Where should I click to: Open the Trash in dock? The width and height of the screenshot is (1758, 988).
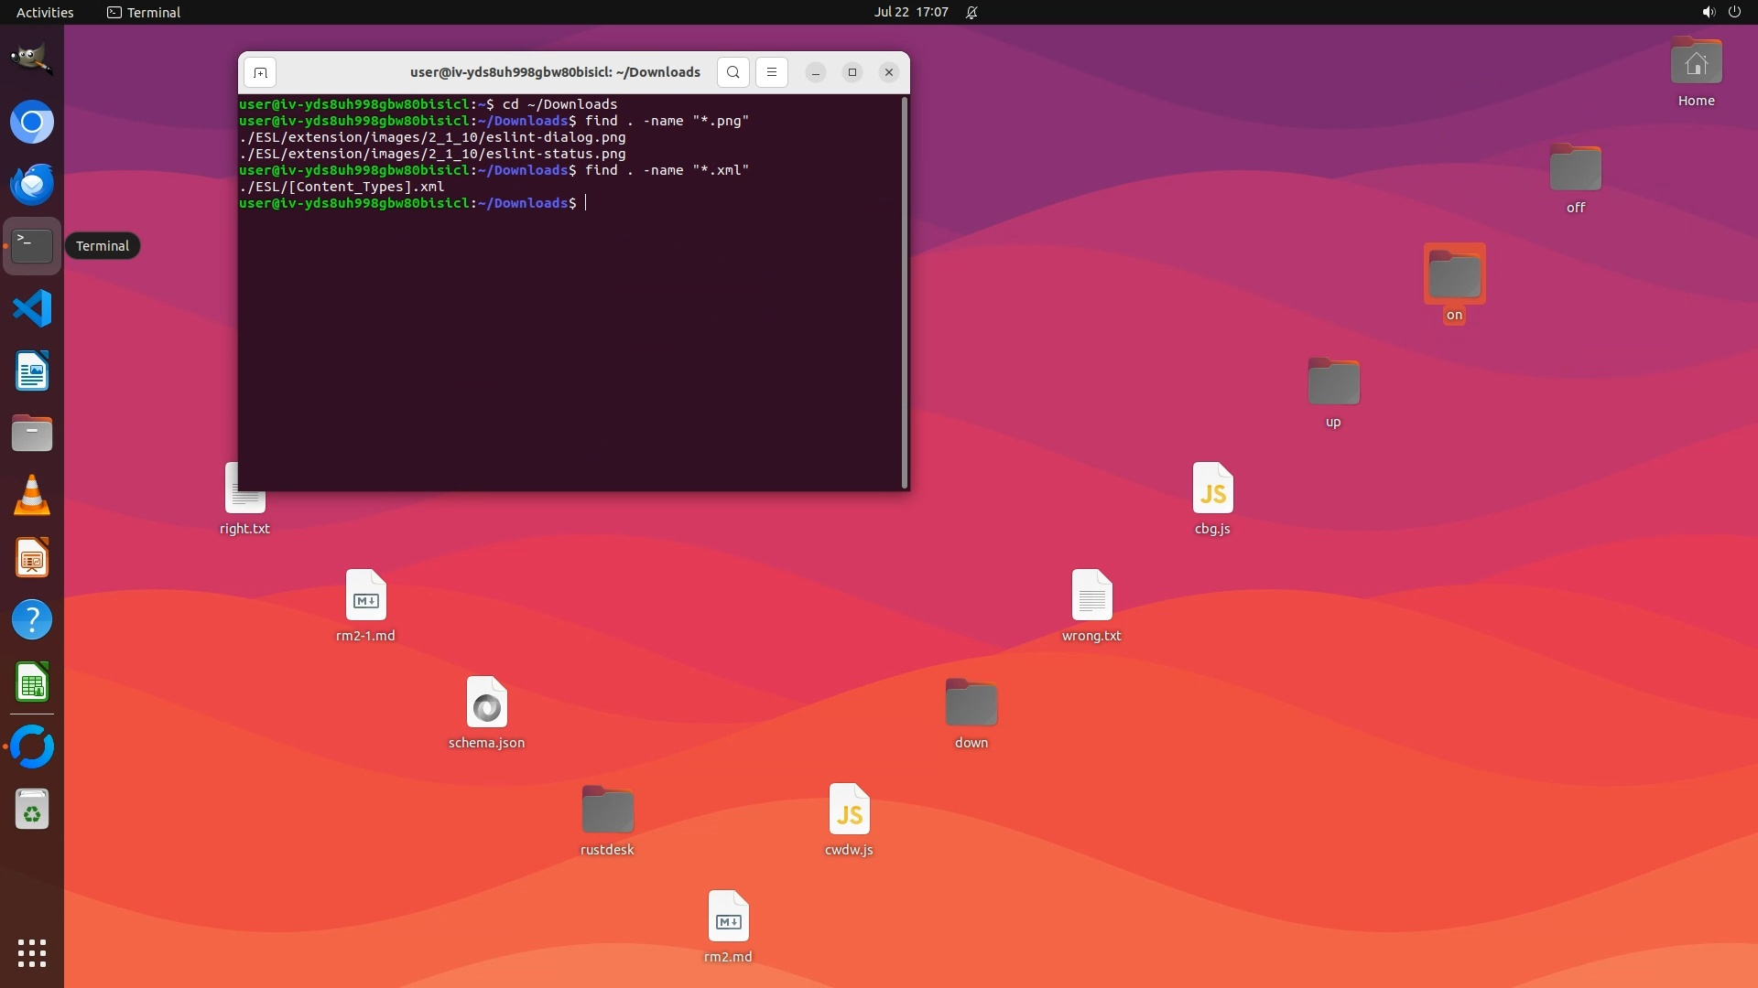pos(32,810)
